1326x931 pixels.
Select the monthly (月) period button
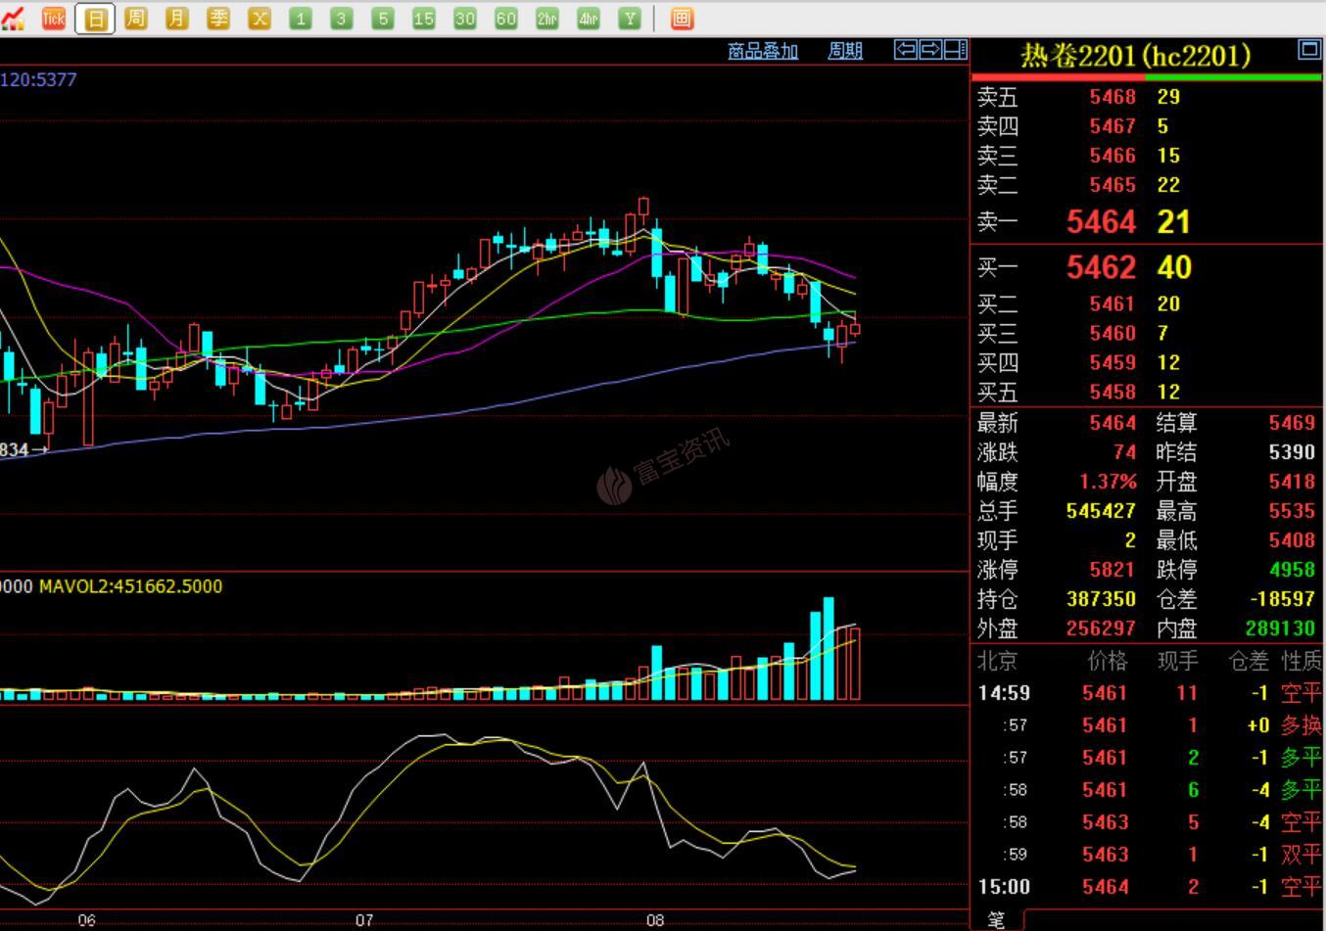coord(177,18)
